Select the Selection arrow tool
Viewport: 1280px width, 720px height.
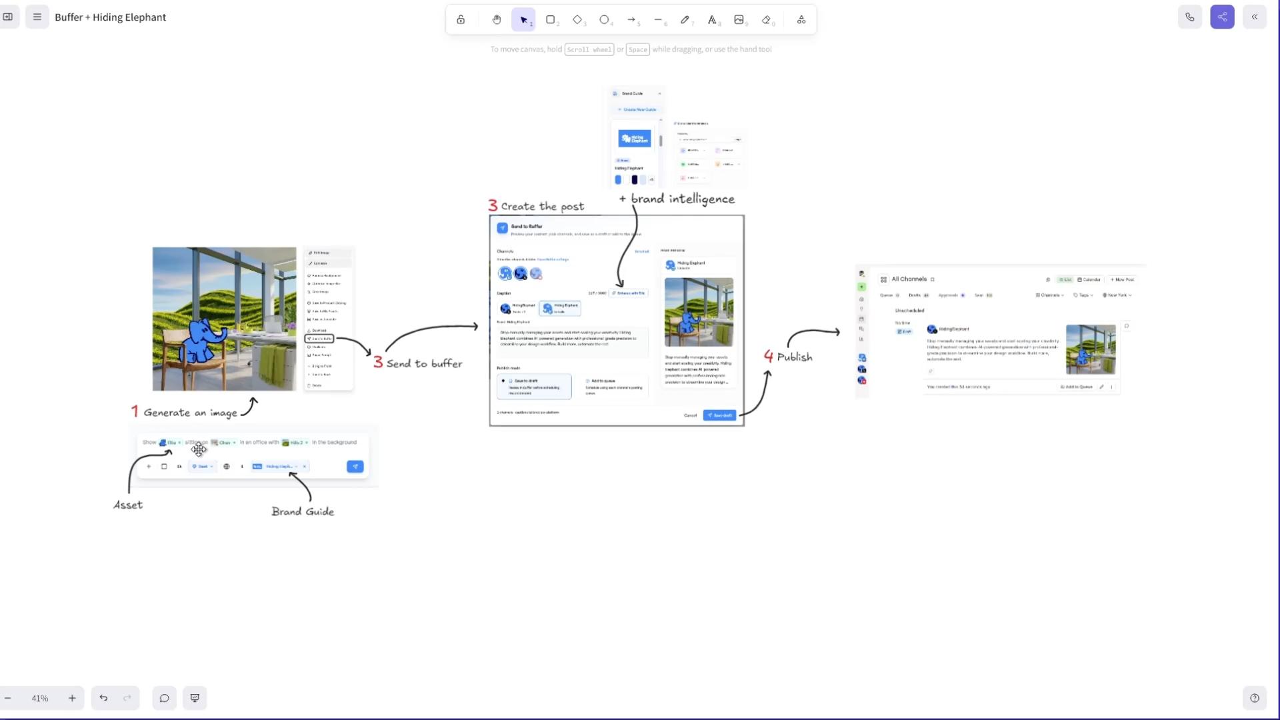coord(524,20)
